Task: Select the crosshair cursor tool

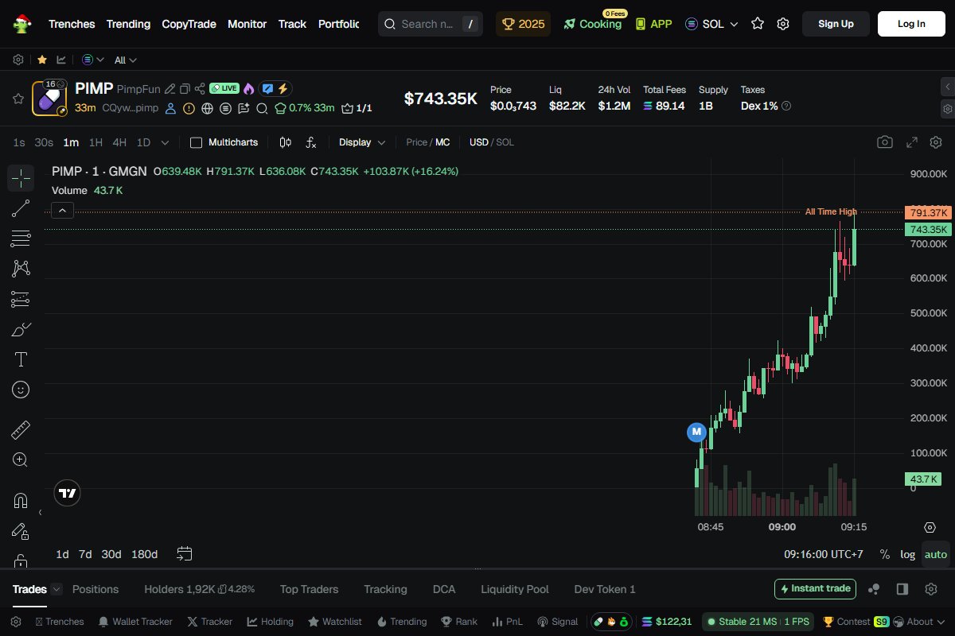Action: point(21,178)
